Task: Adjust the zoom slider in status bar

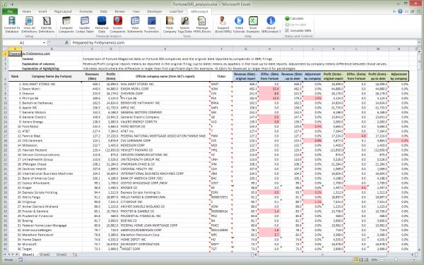Action: (396, 259)
